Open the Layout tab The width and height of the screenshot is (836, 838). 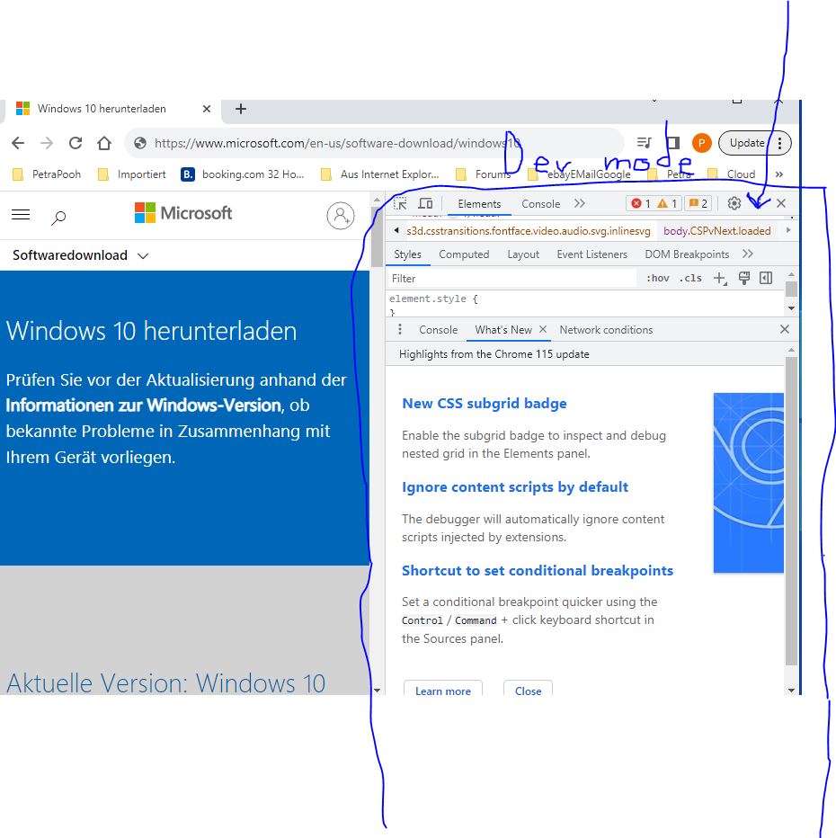pyautogui.click(x=523, y=254)
